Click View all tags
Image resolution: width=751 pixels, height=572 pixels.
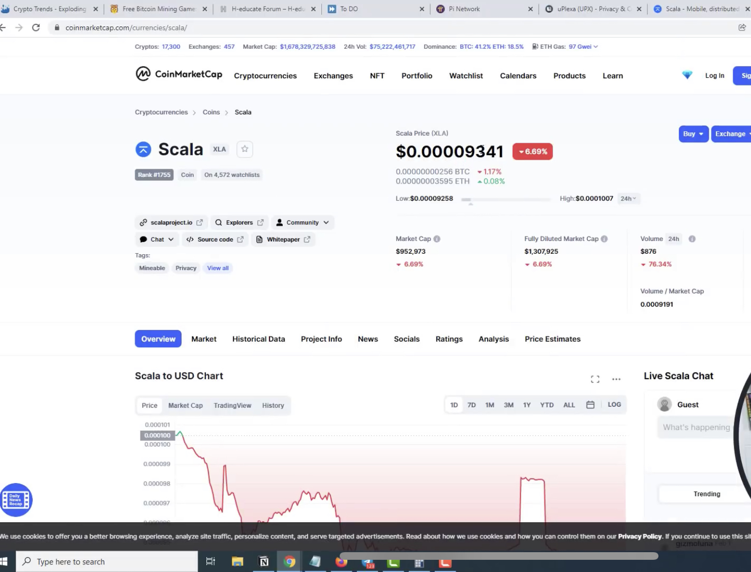click(x=218, y=268)
